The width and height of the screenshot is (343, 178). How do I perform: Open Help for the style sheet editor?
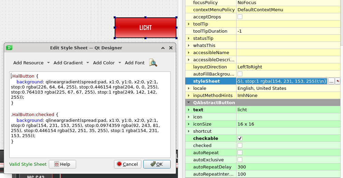tap(62, 164)
